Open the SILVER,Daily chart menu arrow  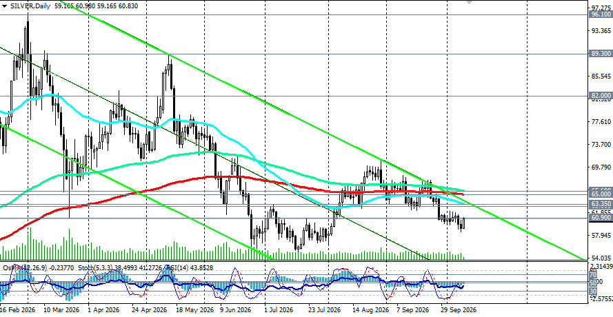tap(3, 6)
